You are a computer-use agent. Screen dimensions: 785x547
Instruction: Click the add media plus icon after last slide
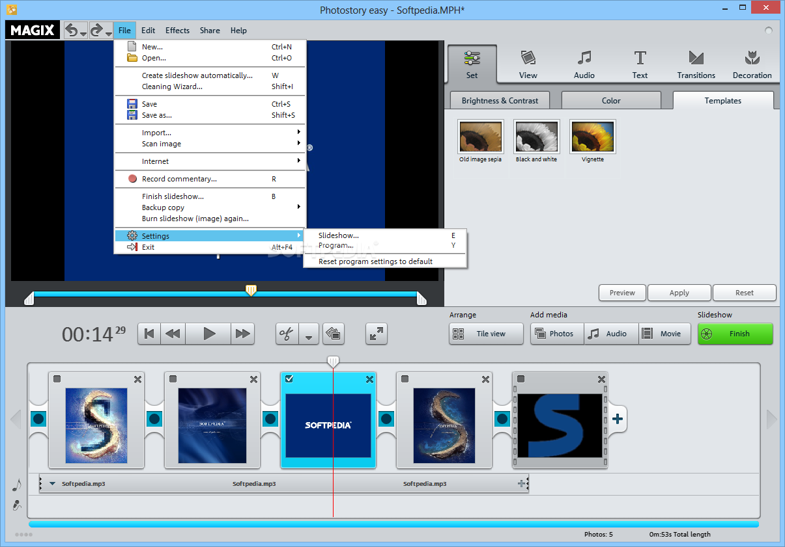[x=617, y=419]
